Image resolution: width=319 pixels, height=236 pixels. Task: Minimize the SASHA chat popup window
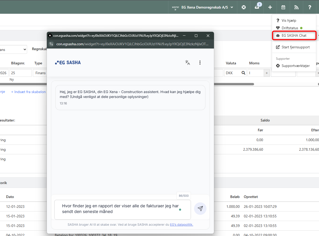point(184,36)
